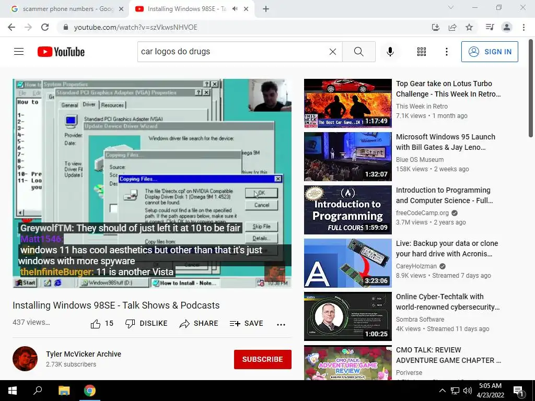Visit the freeCodeCamp.org channel

point(422,213)
